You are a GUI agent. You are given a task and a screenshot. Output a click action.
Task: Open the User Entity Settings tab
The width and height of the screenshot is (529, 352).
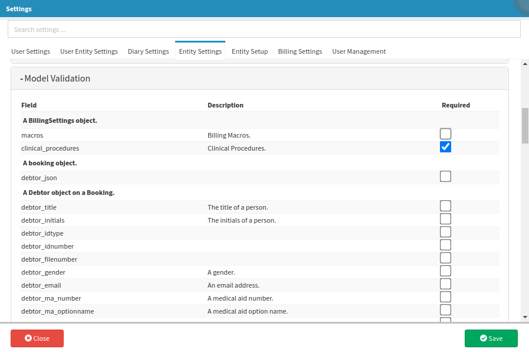89,51
